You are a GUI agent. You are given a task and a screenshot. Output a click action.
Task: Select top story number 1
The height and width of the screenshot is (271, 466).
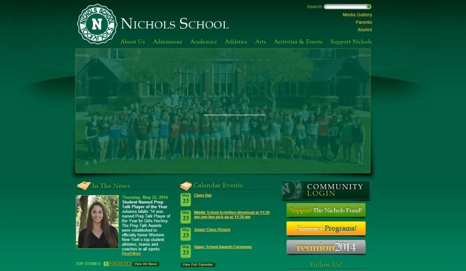(106, 264)
